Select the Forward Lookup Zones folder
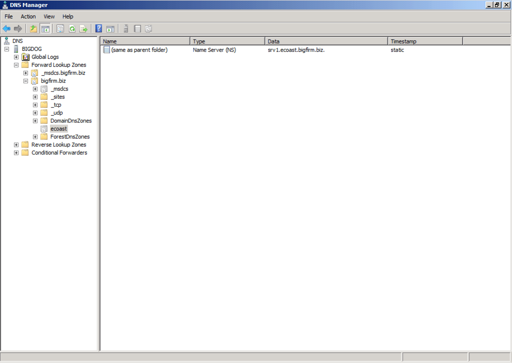Screen dimensions: 512x363 click(x=59, y=65)
